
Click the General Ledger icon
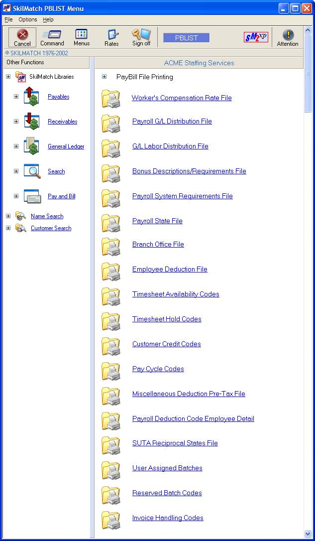coord(31,146)
